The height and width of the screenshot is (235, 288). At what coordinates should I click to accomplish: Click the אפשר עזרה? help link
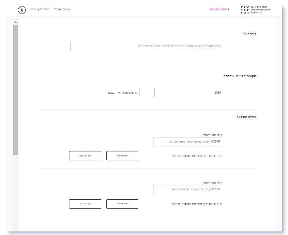click(x=62, y=10)
